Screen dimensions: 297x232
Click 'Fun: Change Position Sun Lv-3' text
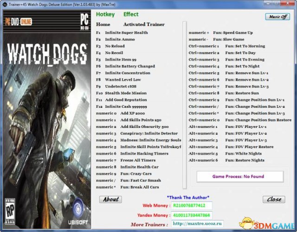[255, 113]
